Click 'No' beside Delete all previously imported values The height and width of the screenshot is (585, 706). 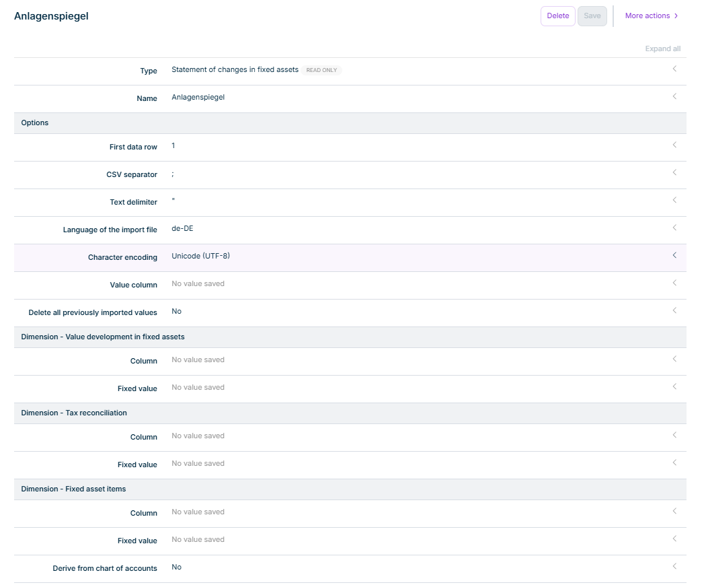point(176,311)
